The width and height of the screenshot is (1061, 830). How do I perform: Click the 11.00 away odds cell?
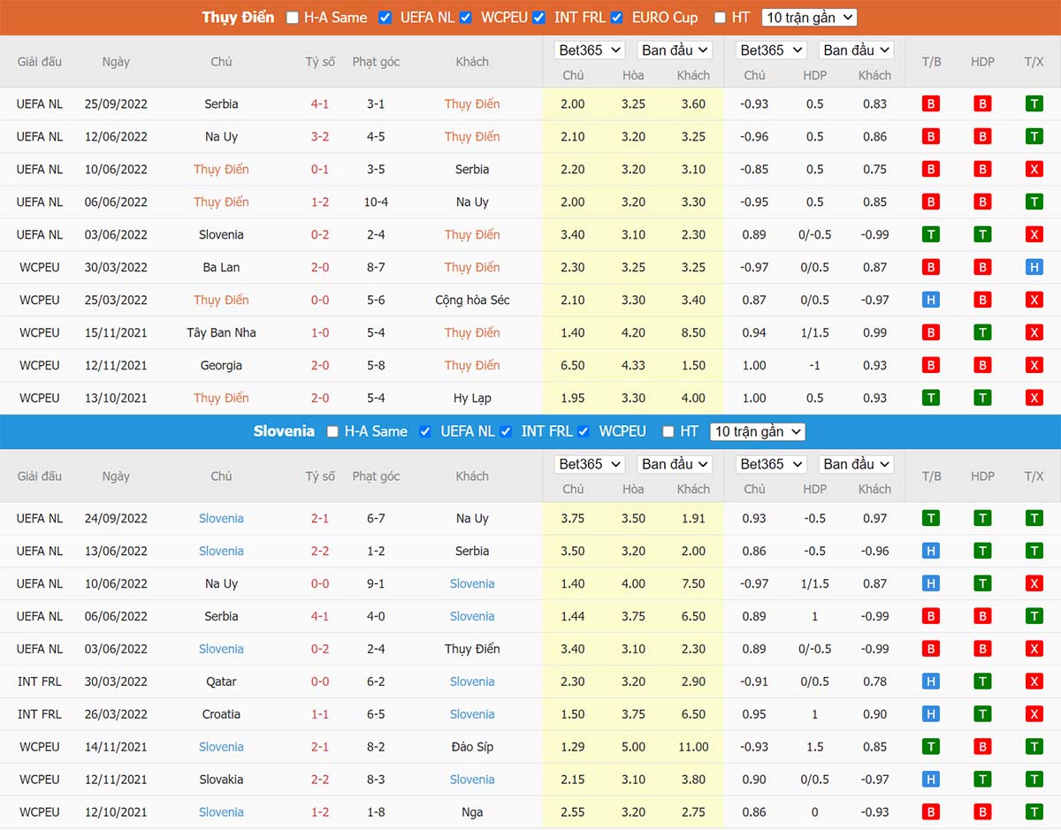693,747
